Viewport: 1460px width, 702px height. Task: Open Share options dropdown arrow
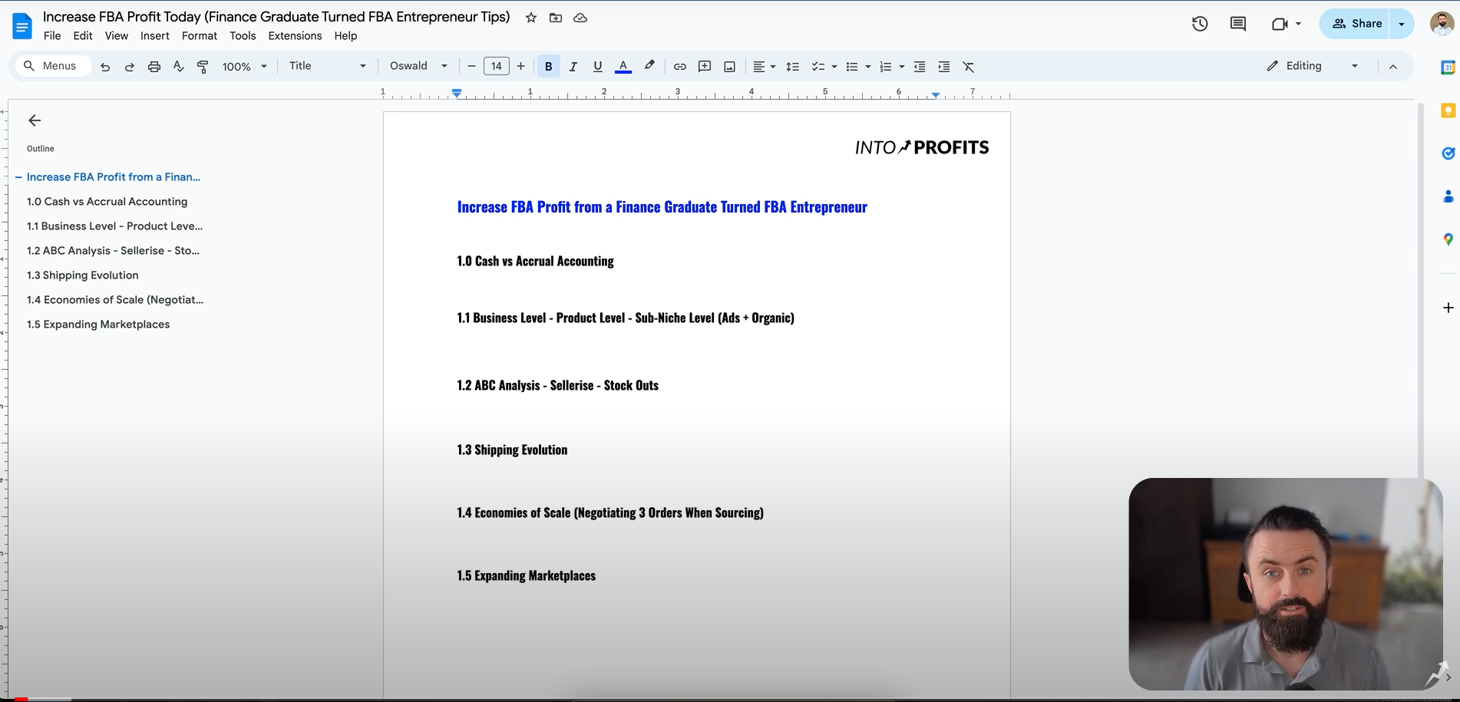[1402, 24]
